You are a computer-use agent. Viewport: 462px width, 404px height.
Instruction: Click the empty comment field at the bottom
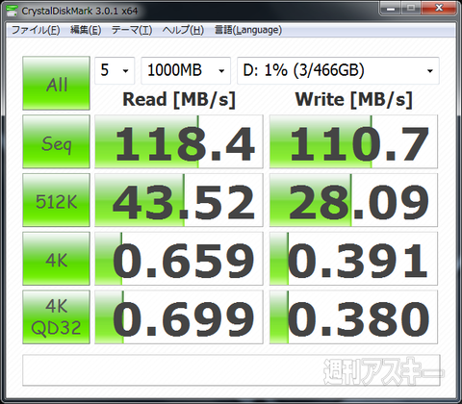point(231,370)
